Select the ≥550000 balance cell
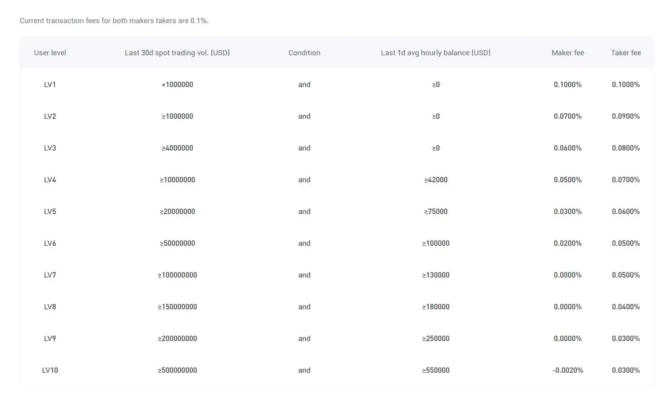Viewport: 671px width, 399px height. (436, 370)
